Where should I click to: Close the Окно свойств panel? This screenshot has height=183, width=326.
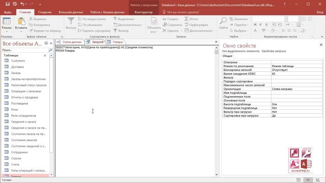[x=321, y=45]
